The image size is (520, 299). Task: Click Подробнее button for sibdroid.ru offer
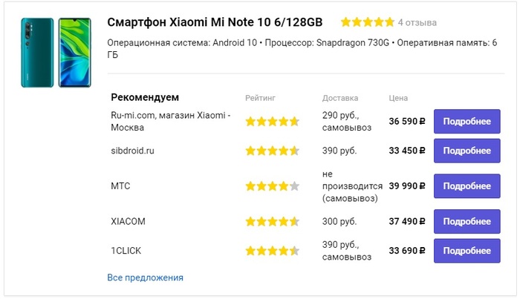[x=467, y=151]
